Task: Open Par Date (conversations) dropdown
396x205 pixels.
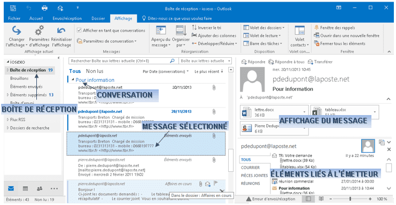Action: click(x=166, y=71)
